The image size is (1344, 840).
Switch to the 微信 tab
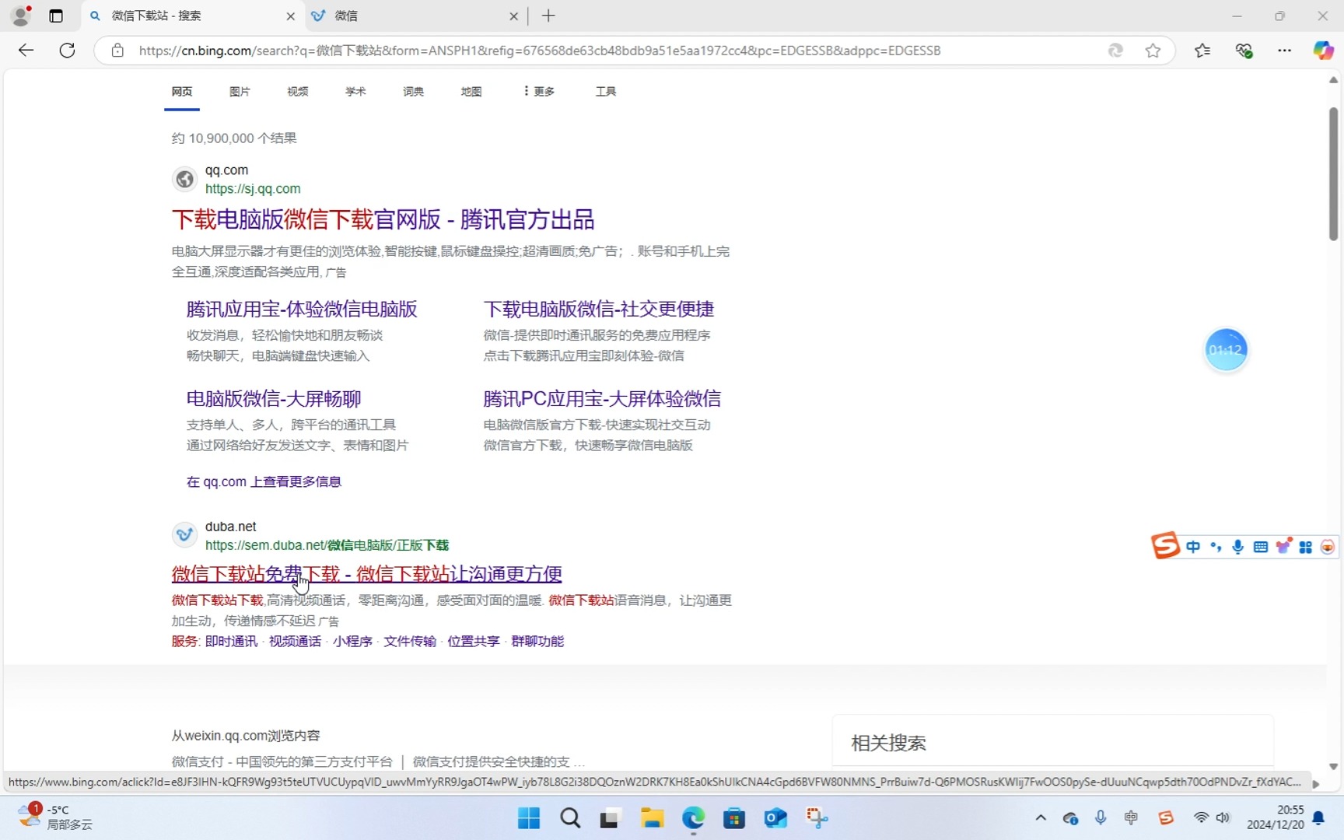coord(415,16)
